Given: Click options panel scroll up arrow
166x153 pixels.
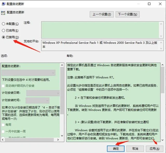Looking at the screenshot, I should pos(62,65).
